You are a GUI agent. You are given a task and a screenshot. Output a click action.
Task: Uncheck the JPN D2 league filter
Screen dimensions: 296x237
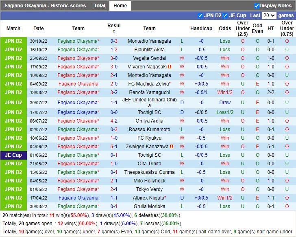click(200, 15)
